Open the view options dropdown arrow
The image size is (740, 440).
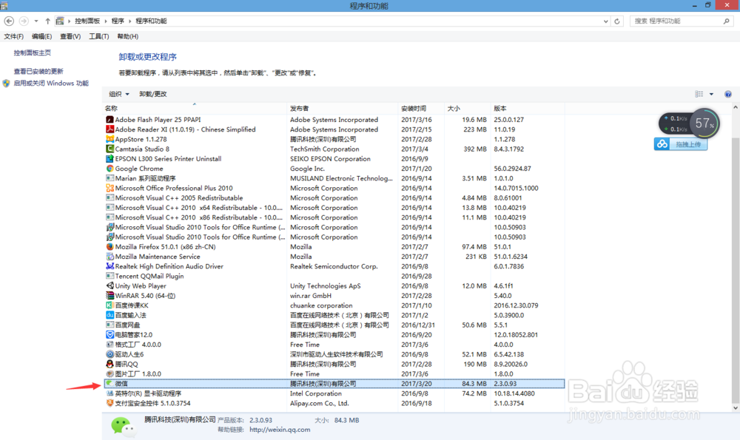pos(711,94)
